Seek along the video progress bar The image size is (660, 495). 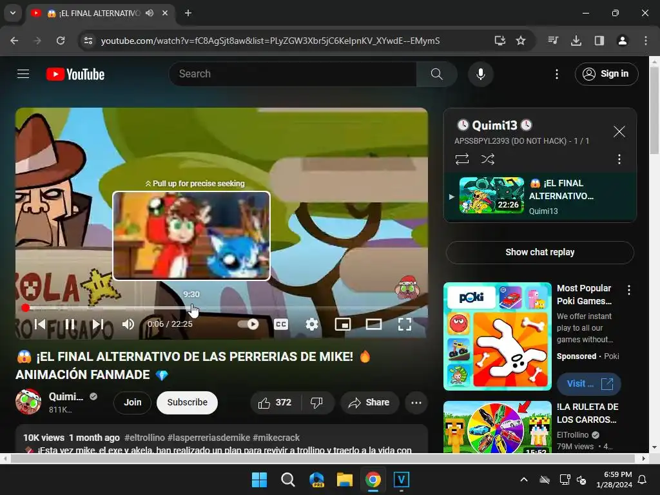[222, 308]
